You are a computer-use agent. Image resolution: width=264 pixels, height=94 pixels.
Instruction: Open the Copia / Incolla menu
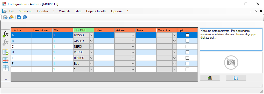pos(96,11)
